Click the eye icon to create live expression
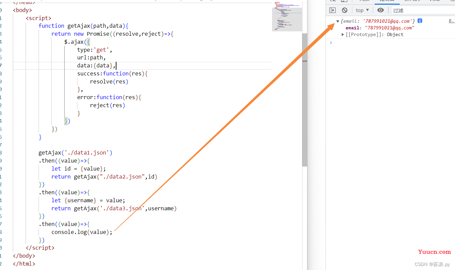 (x=380, y=10)
